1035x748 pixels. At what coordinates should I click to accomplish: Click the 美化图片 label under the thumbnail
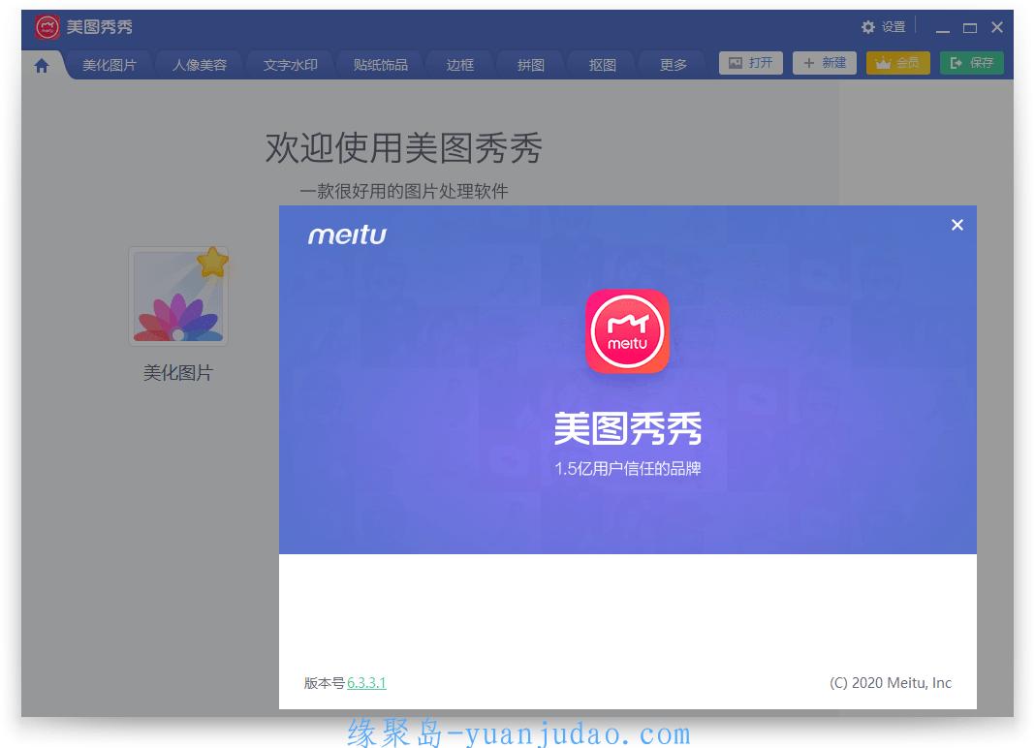(x=178, y=373)
